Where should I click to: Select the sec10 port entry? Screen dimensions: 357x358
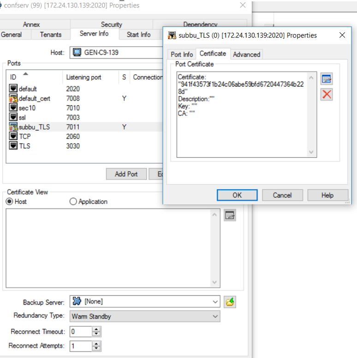27,108
